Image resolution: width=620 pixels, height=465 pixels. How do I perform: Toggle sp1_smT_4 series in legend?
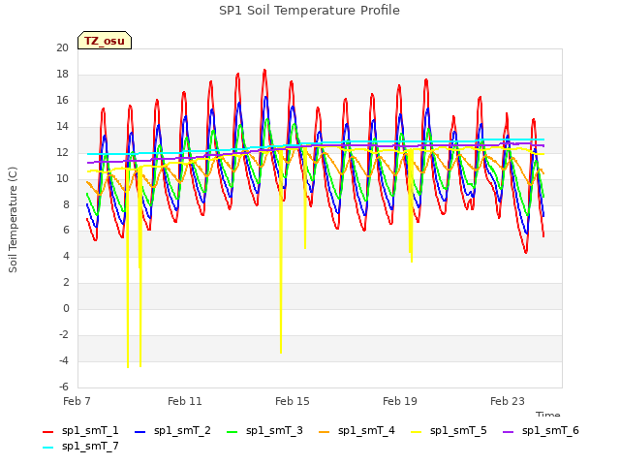(356, 430)
